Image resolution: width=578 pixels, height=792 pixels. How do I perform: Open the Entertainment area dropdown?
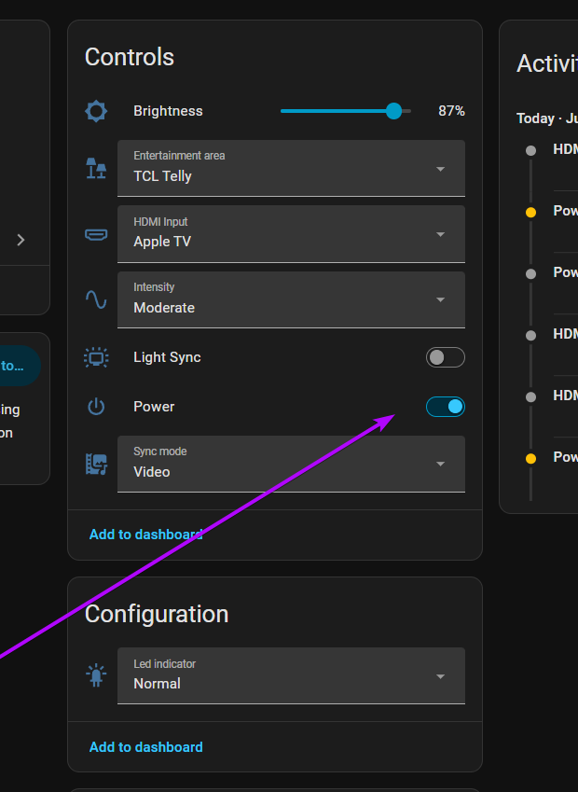[x=291, y=168]
